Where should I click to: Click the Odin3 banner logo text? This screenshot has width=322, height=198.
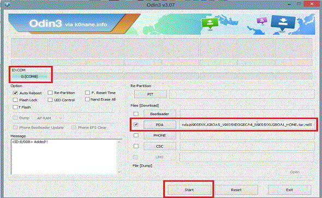tap(45, 23)
